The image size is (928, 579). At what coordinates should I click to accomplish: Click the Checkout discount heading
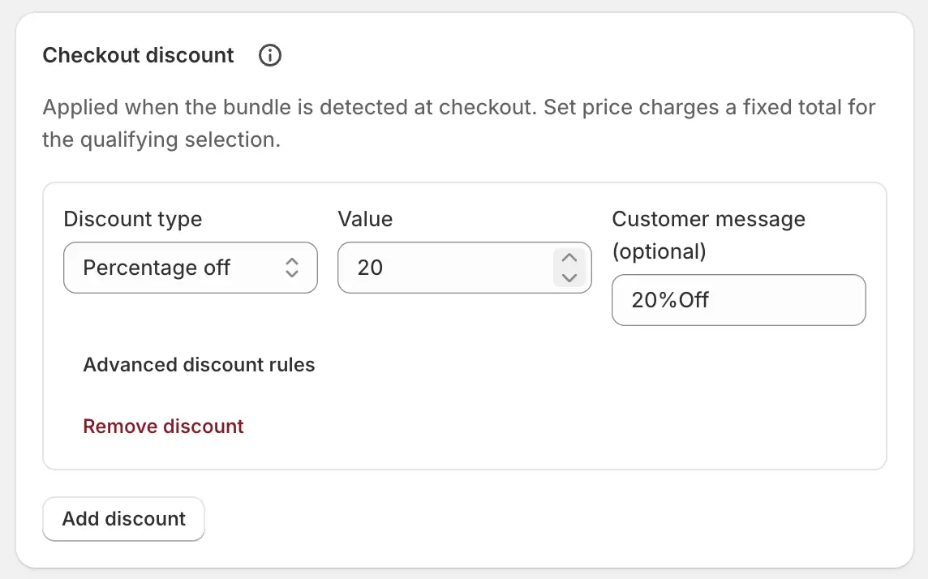click(x=138, y=56)
